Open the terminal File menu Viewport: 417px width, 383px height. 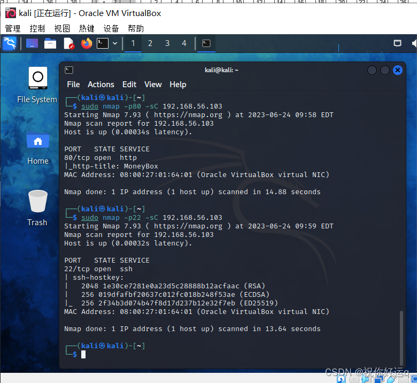[73, 85]
